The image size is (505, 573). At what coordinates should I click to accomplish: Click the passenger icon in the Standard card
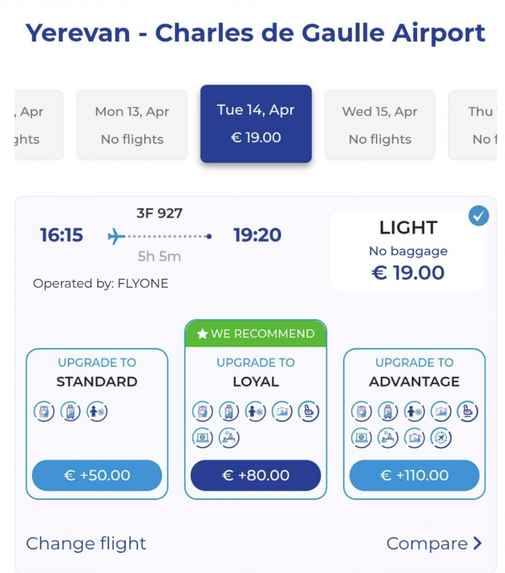point(97,412)
